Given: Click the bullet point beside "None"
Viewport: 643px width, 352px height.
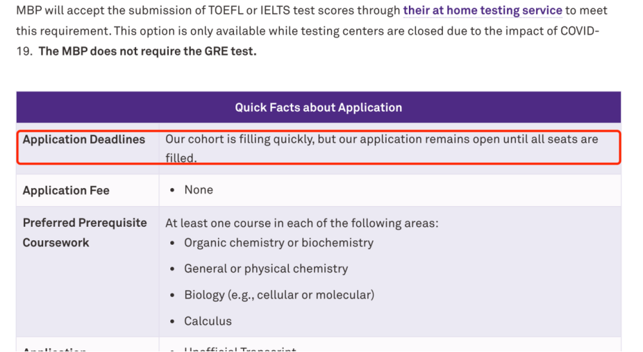Looking at the screenshot, I should [x=172, y=191].
